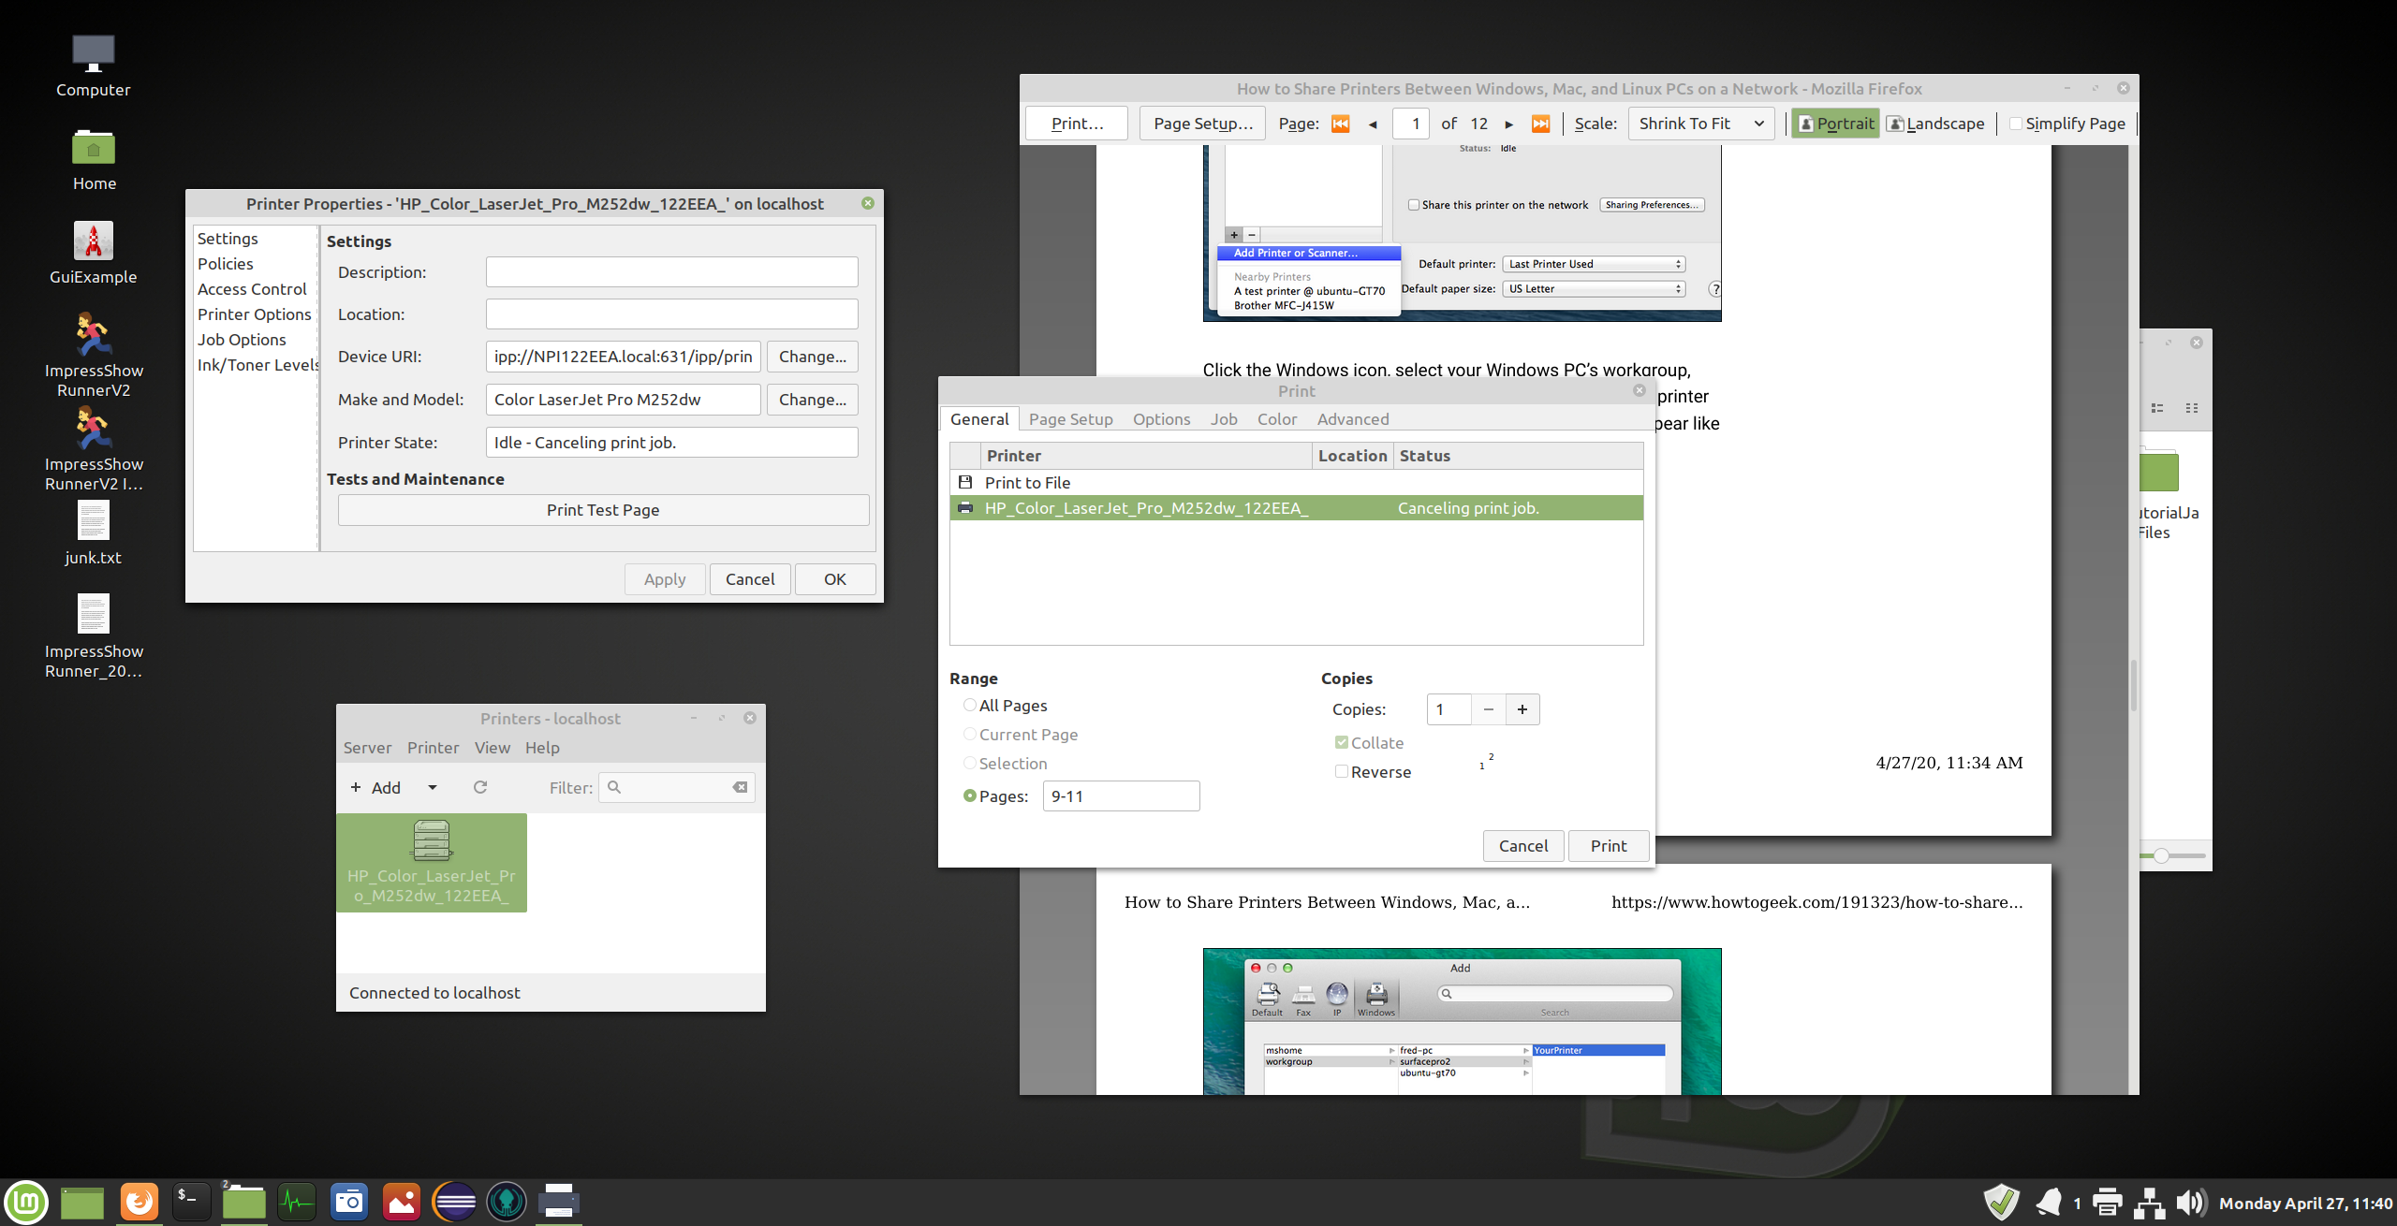This screenshot has width=2397, height=1226.
Task: Click the Pages range input field
Action: click(1120, 796)
